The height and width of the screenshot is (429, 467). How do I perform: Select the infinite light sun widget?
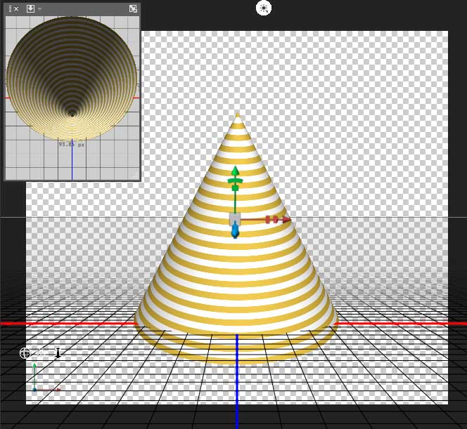[x=264, y=8]
